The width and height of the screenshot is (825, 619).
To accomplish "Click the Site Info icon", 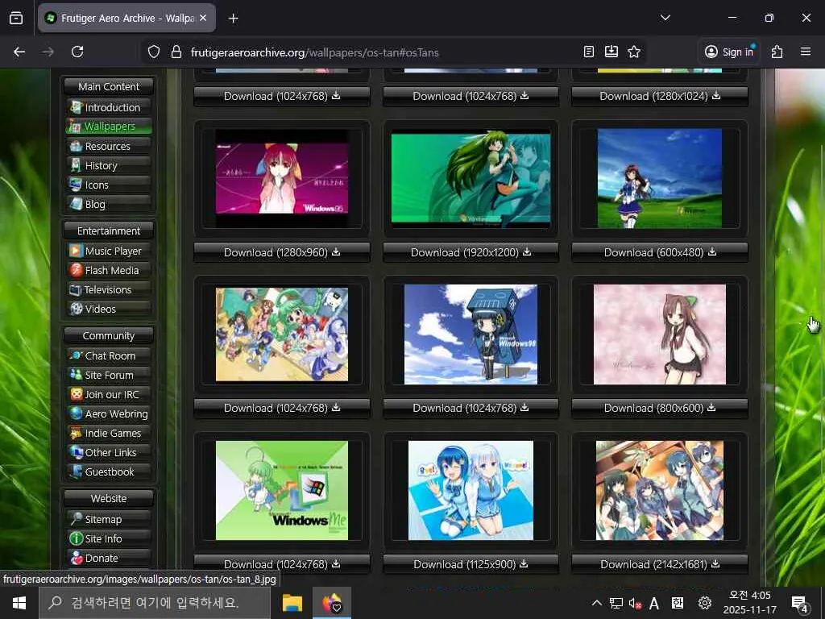I will click(76, 538).
